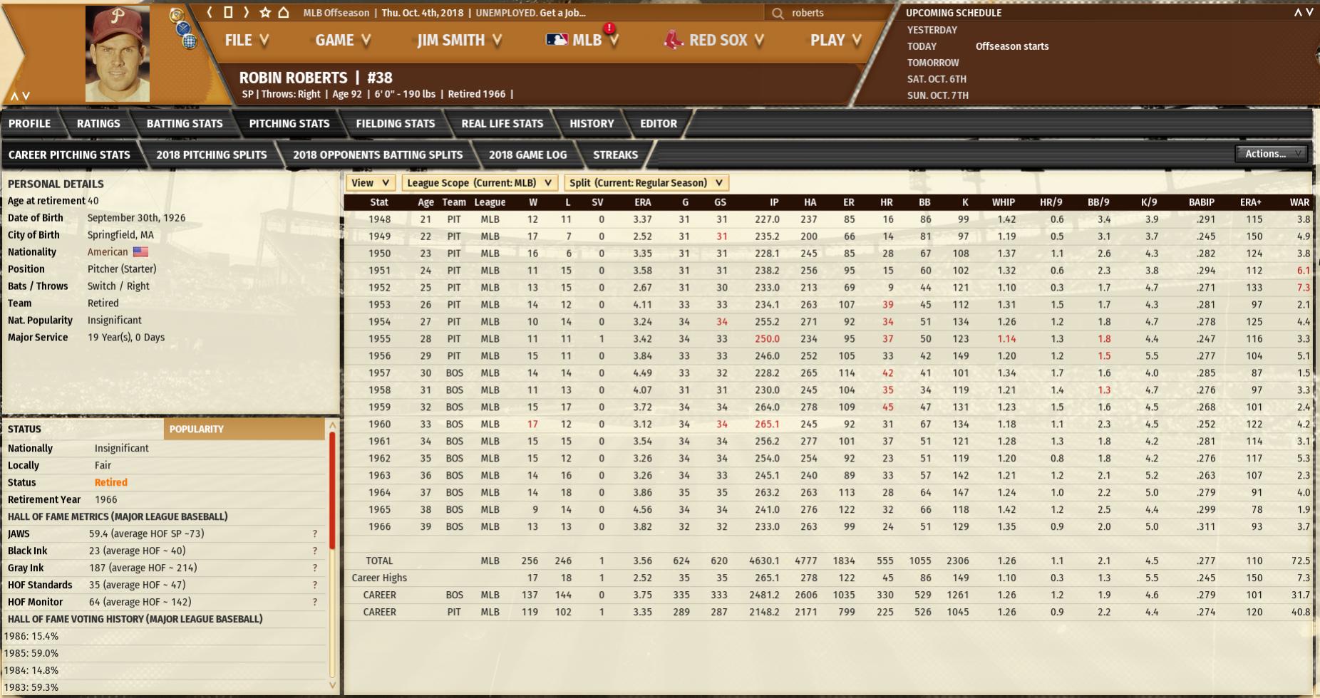Image resolution: width=1320 pixels, height=698 pixels.
Task: Click the Black Ink help question mark
Action: (x=314, y=551)
